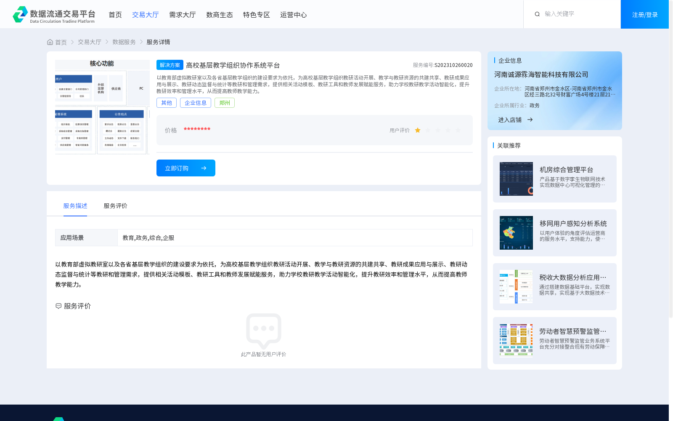This screenshot has width=673, height=421.
Task: Open 机房综合管理平台 thumbnail image
Action: (516, 179)
